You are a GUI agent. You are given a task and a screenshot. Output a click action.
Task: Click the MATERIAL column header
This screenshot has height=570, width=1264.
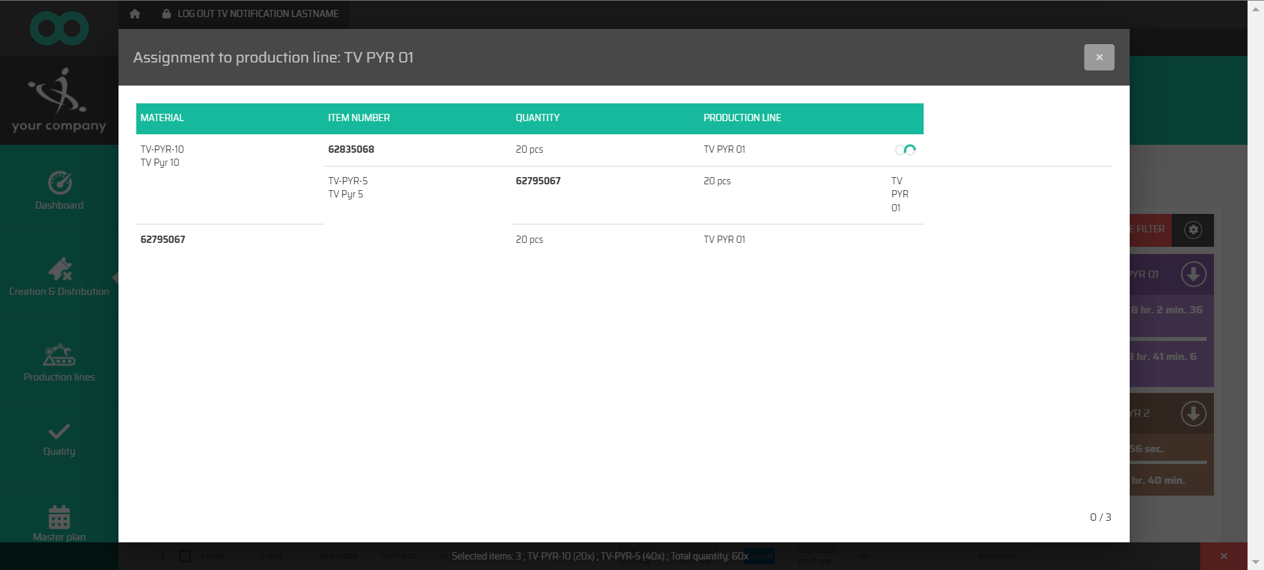point(162,118)
